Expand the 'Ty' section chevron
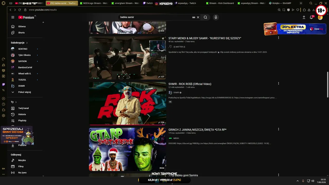Screen dimensions: 329x185 click(x=16, y=102)
